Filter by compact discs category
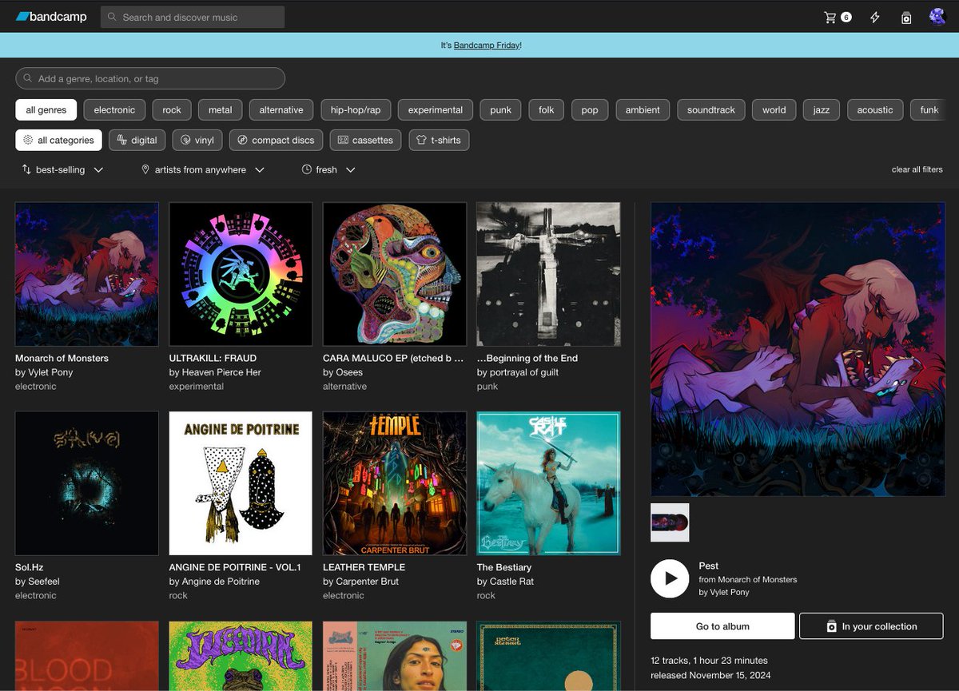Viewport: 959px width, 691px height. tap(277, 140)
